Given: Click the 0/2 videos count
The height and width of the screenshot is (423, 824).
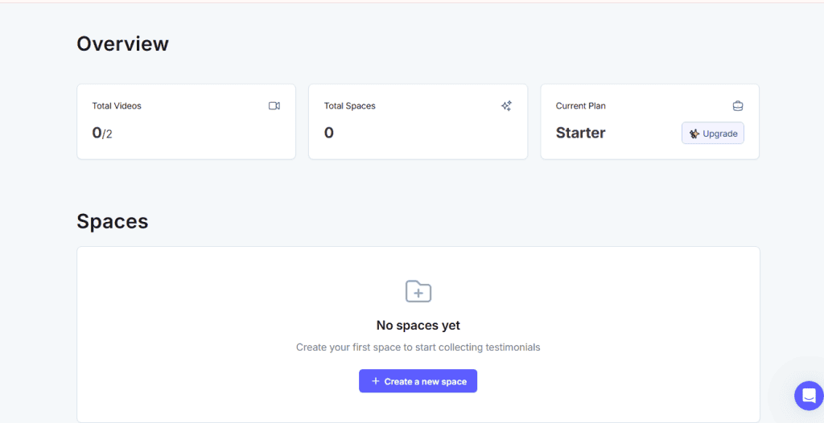Looking at the screenshot, I should [101, 133].
